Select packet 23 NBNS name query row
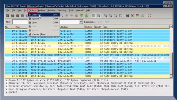The height and width of the screenshot is (100, 177). pyautogui.click(x=87, y=43)
